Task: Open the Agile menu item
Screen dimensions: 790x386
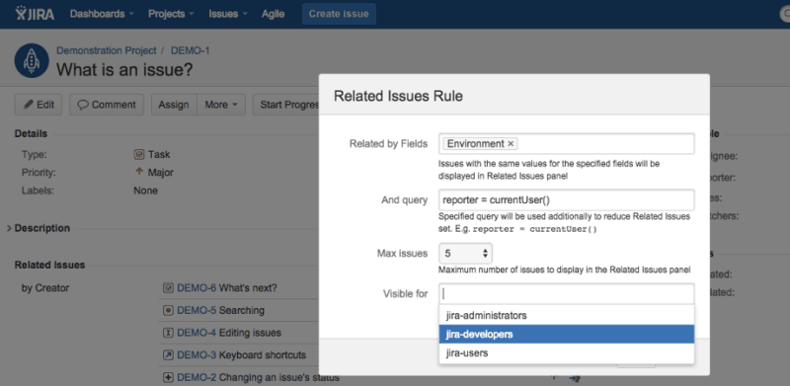Action: pyautogui.click(x=274, y=14)
